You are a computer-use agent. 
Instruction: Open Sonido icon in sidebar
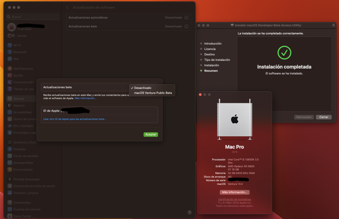(x=10, y=75)
